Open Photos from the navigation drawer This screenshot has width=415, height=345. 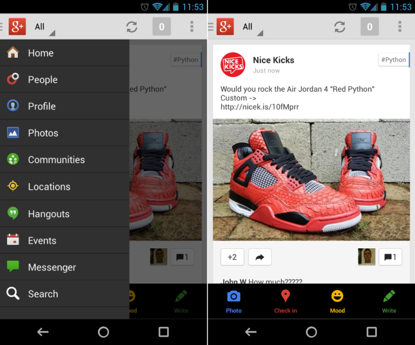pyautogui.click(x=65, y=133)
